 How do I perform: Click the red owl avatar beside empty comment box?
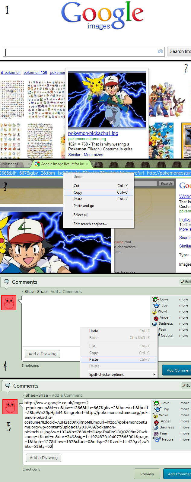(9, 303)
